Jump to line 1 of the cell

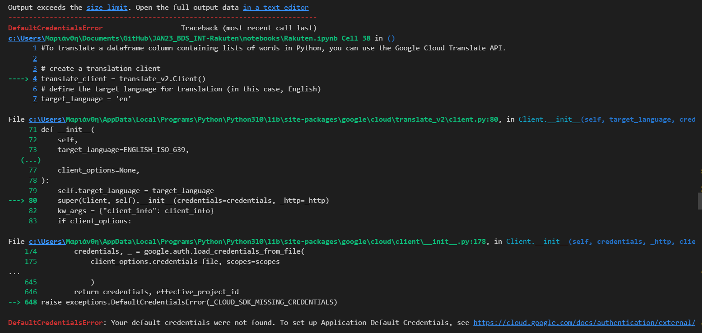[35, 48]
